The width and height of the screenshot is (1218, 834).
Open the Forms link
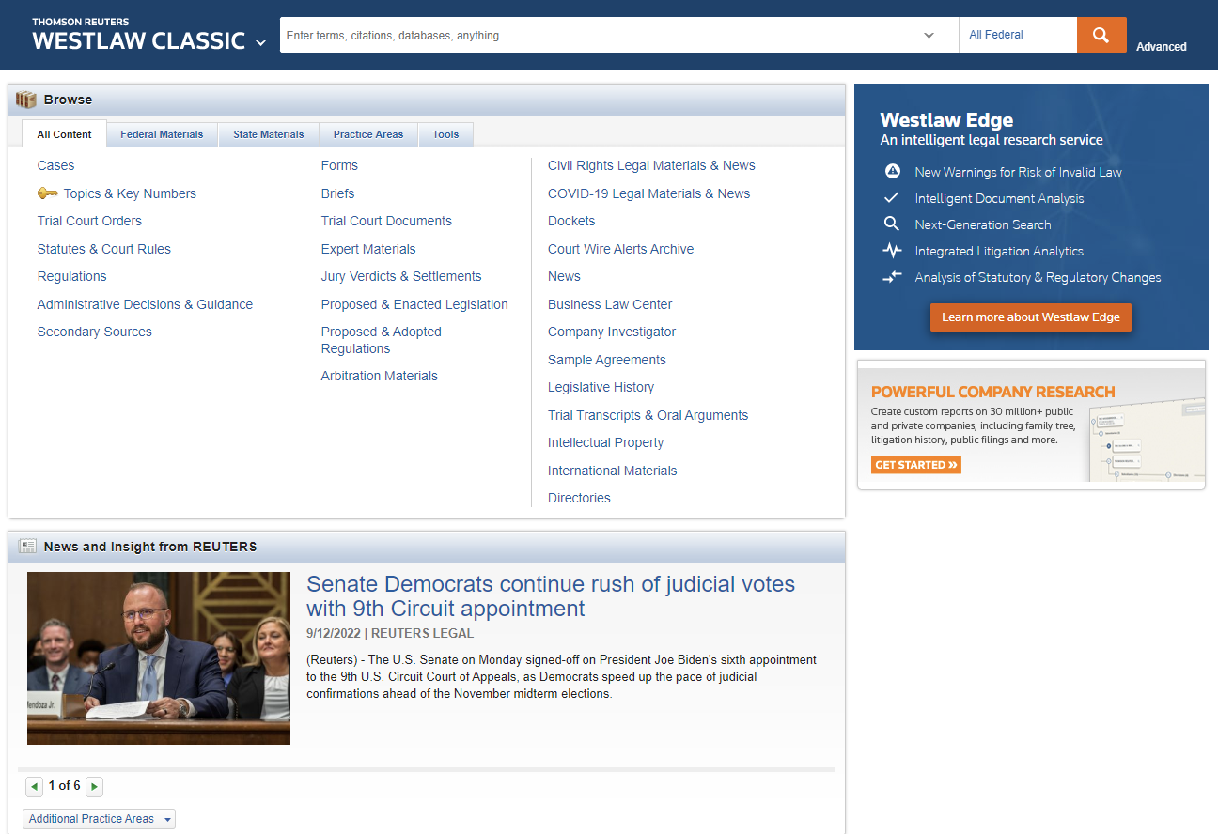[x=339, y=165]
